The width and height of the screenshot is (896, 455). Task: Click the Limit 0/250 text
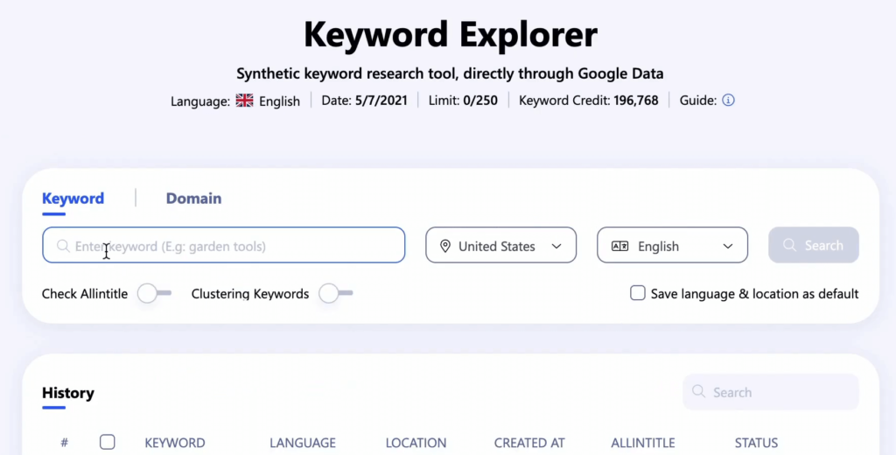pos(463,101)
